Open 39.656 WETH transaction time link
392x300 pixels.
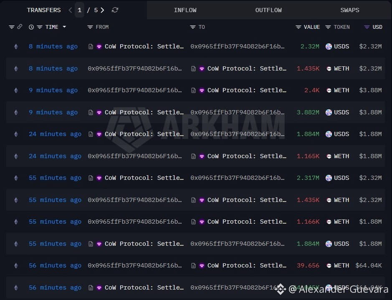[55, 265]
